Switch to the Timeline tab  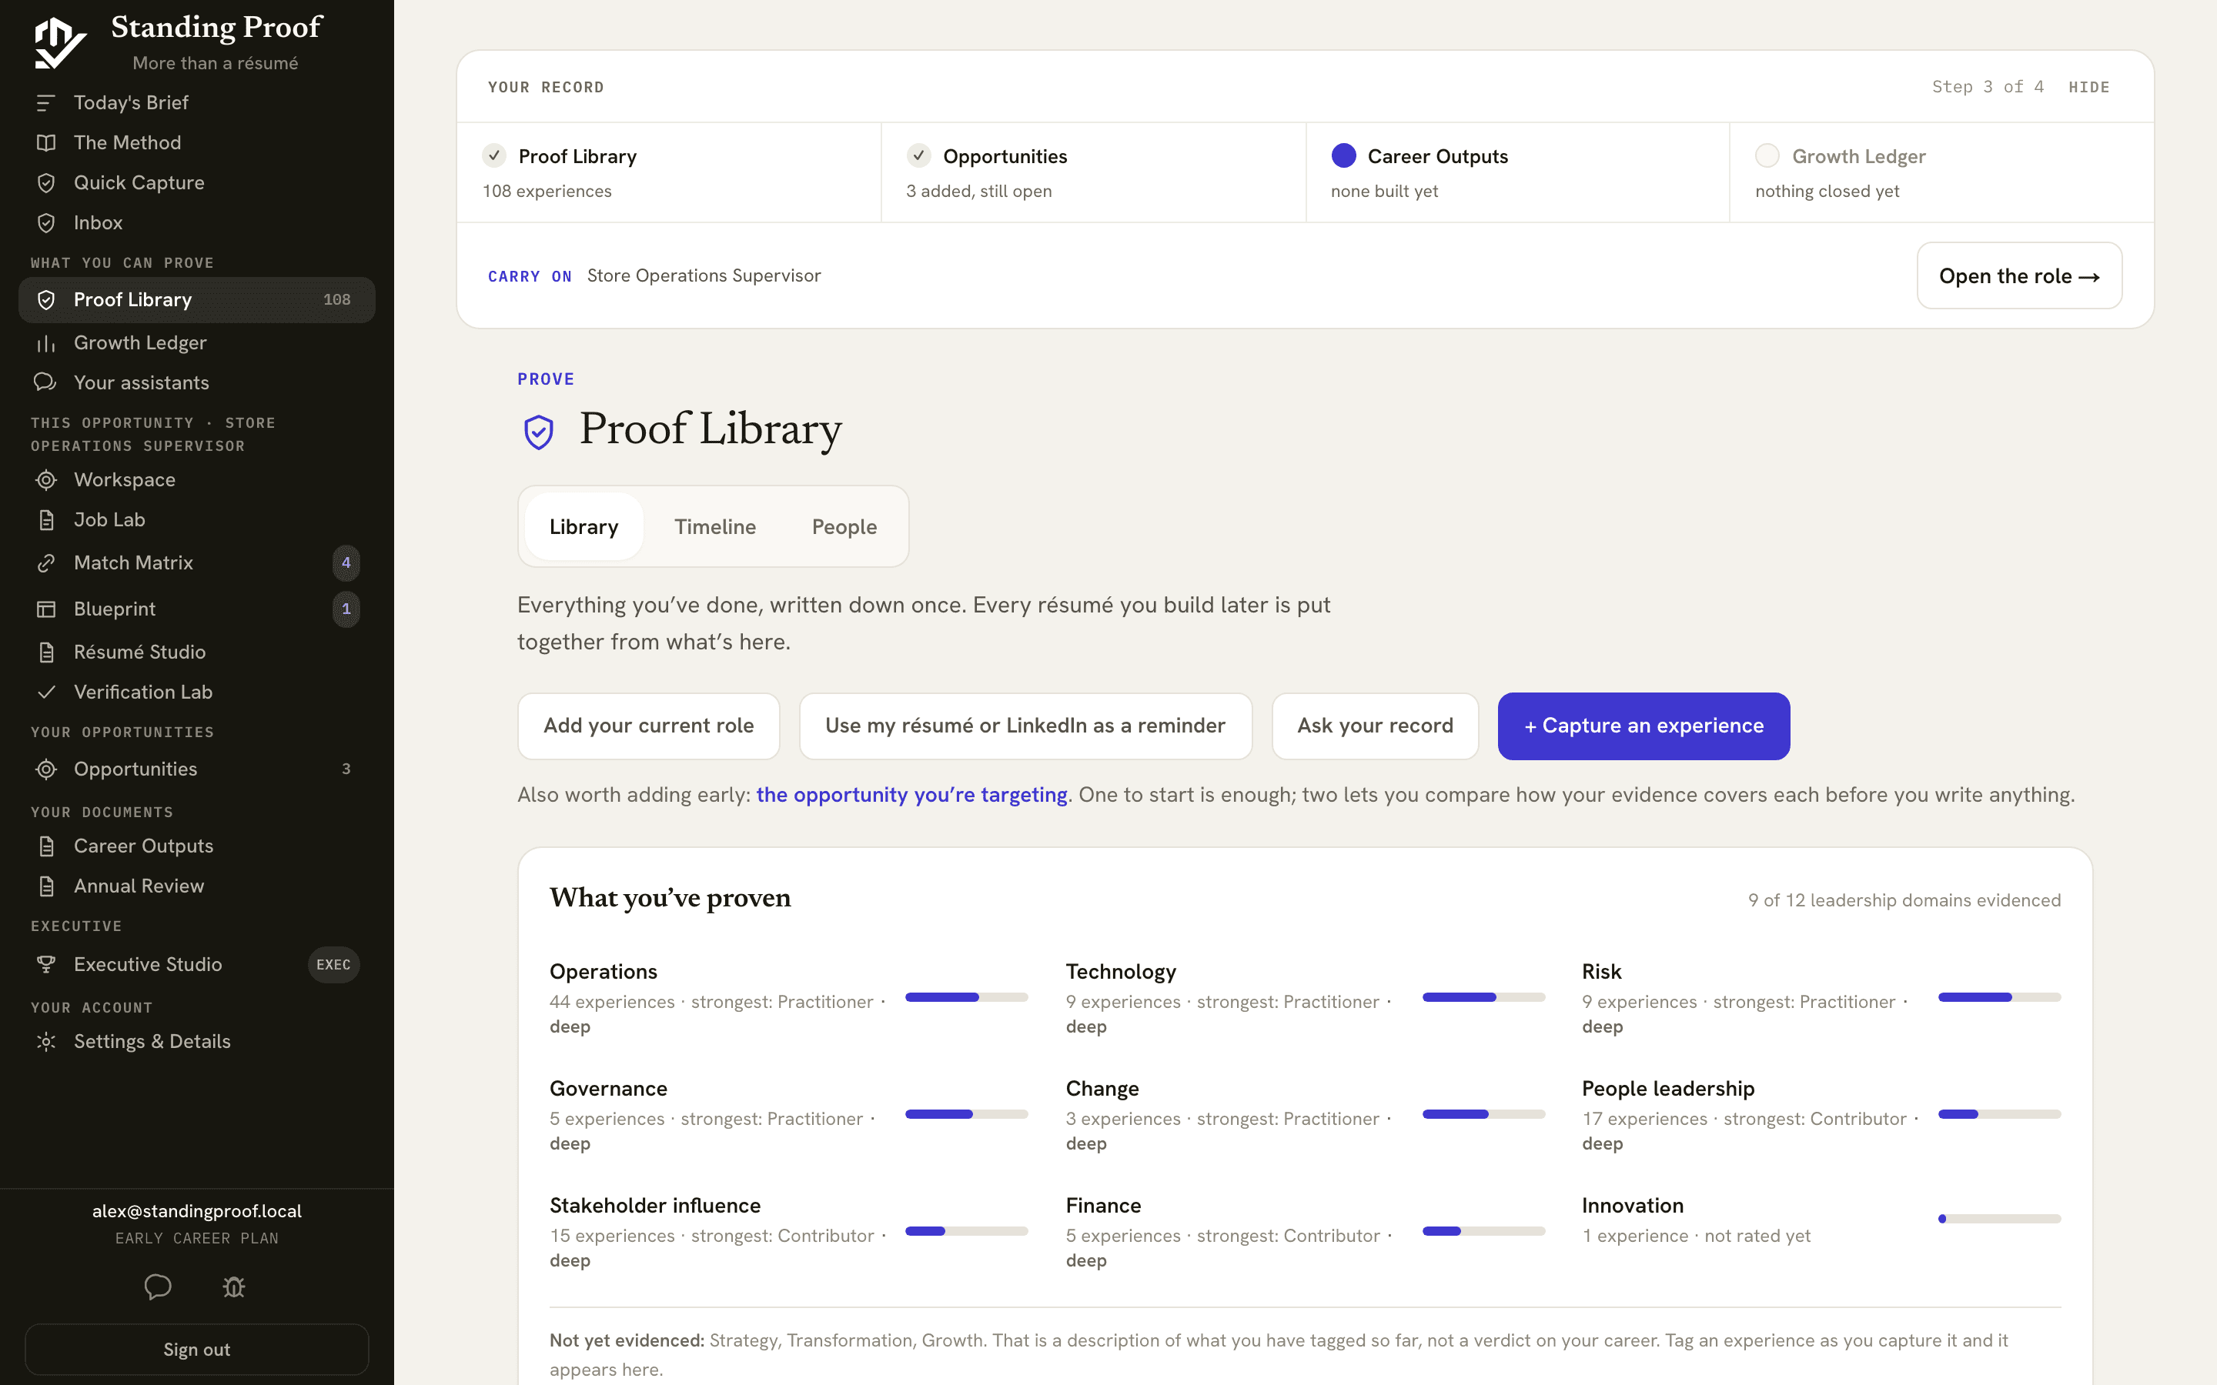(714, 527)
